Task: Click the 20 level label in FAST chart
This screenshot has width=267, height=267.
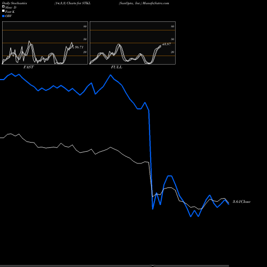Action: click(85, 52)
